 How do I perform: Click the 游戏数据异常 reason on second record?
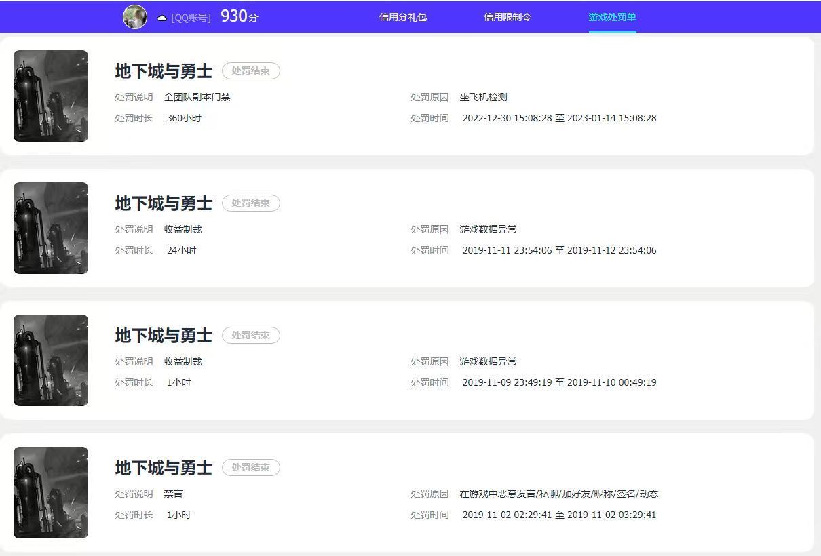(x=489, y=229)
